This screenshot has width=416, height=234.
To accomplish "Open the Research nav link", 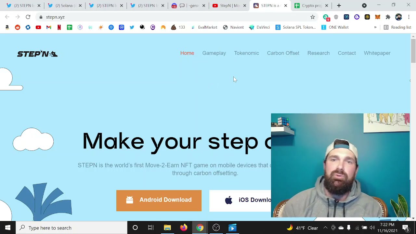I will click(318, 53).
